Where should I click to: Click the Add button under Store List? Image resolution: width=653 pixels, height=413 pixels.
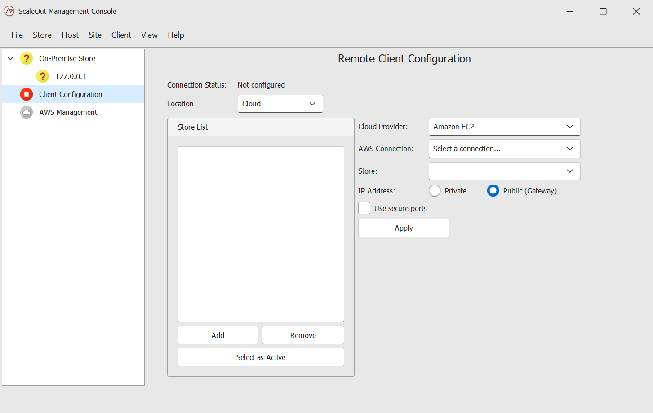coord(218,335)
